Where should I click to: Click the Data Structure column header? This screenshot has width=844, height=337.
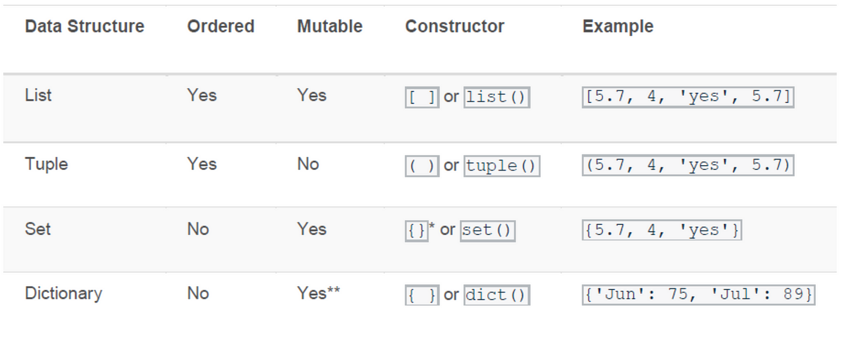point(84,27)
